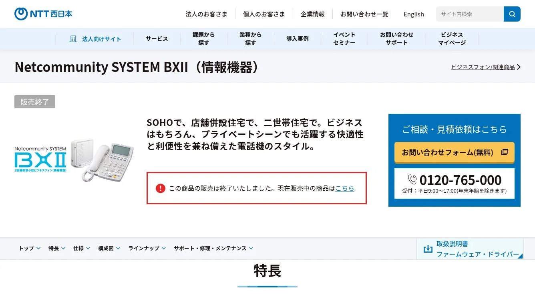Click the phone handset icon beside 0120-765-000
Viewport: 535px width, 307px height.
pyautogui.click(x=412, y=179)
